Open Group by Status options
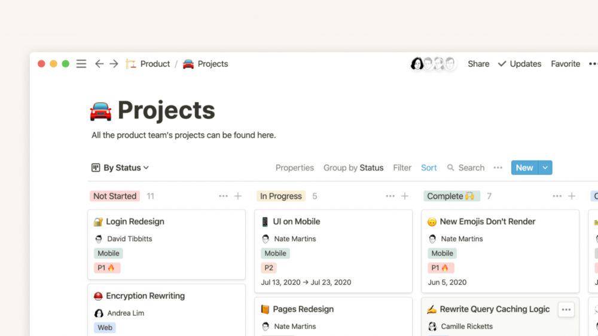Viewport: 598px width, 336px height. click(353, 168)
